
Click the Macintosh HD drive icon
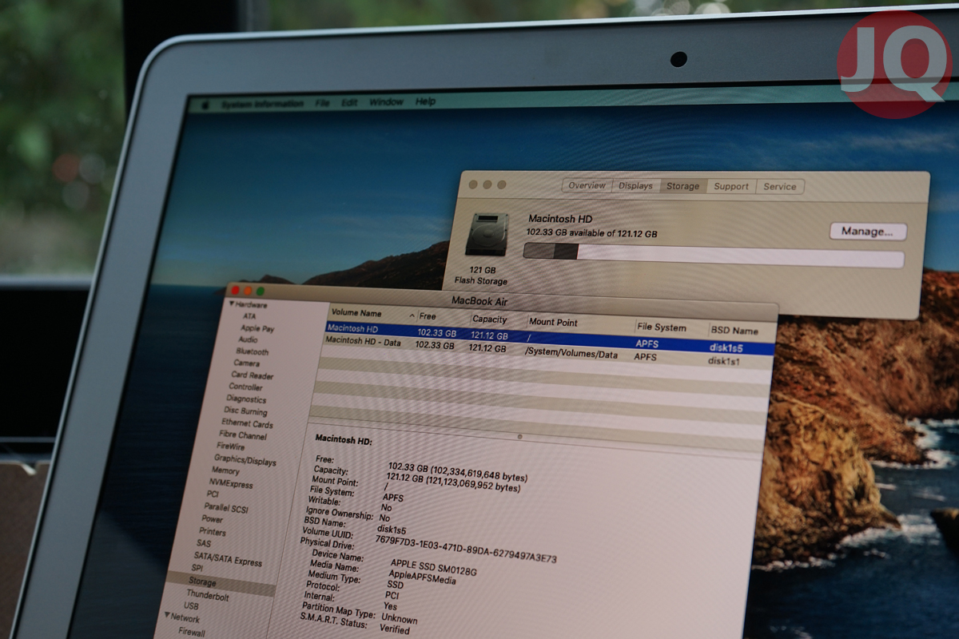[x=485, y=234]
